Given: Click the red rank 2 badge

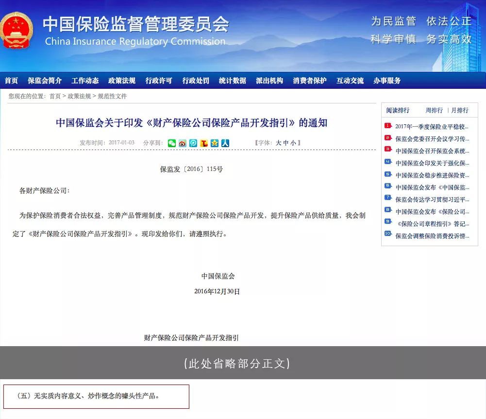Looking at the screenshot, I should [388, 138].
